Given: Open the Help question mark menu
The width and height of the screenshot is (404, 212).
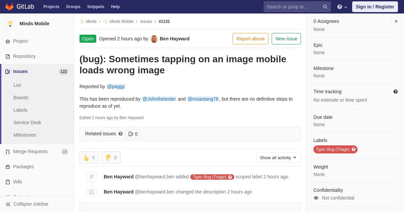Looking at the screenshot, I should coord(342,7).
